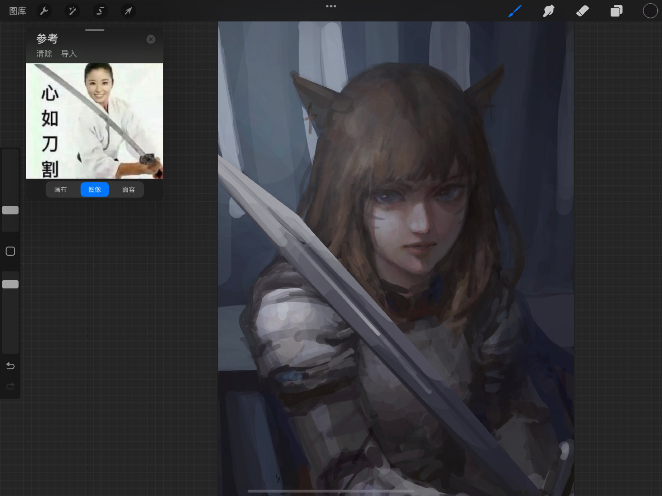Viewport: 662px width, 496px height.
Task: Click 清除 to clear reference image
Action: 44,54
